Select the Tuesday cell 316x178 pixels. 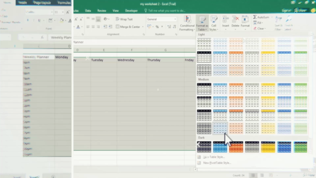(x=104, y=60)
